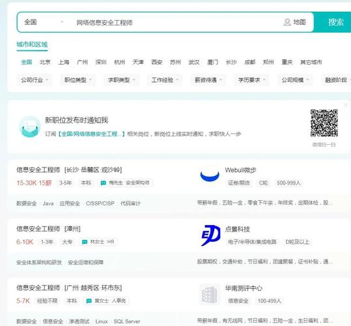Filter by city 武汉

(x=193, y=62)
